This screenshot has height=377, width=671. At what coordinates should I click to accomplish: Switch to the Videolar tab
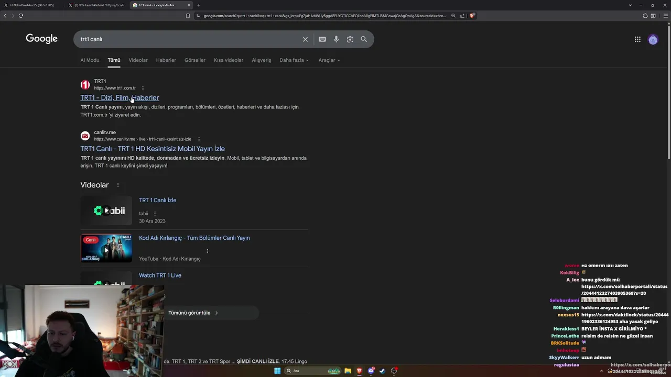[x=138, y=60]
